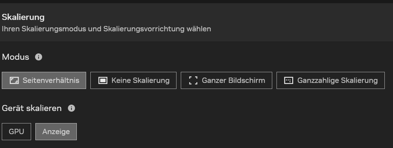Click the Ganzer Bildschirm text label
Image resolution: width=393 pixels, height=148 pixels.
coord(233,80)
